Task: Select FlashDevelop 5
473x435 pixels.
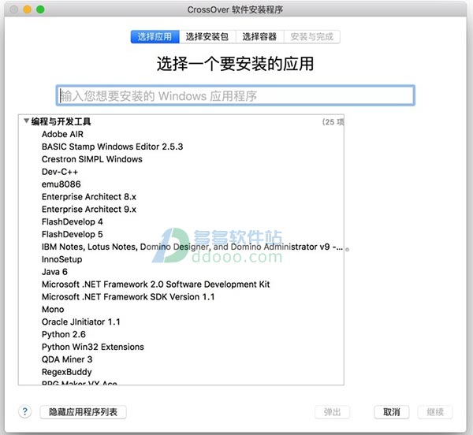Action: pos(72,234)
